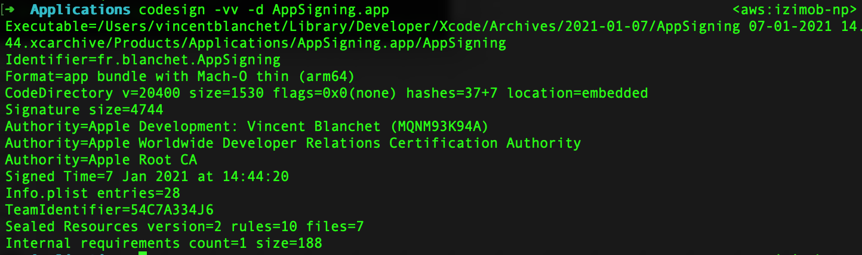Viewport: 862px width, 255px height.
Task: Click the Info.plist entries=28 line
Action: (x=93, y=194)
